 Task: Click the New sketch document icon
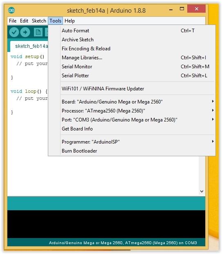[x=38, y=32]
